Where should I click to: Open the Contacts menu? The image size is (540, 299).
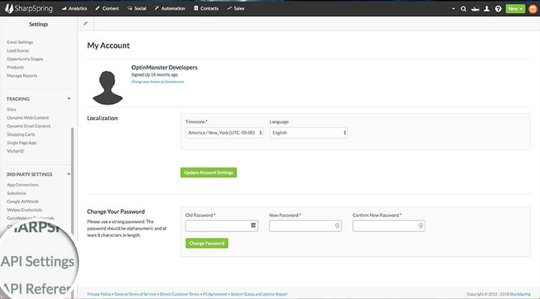[207, 8]
